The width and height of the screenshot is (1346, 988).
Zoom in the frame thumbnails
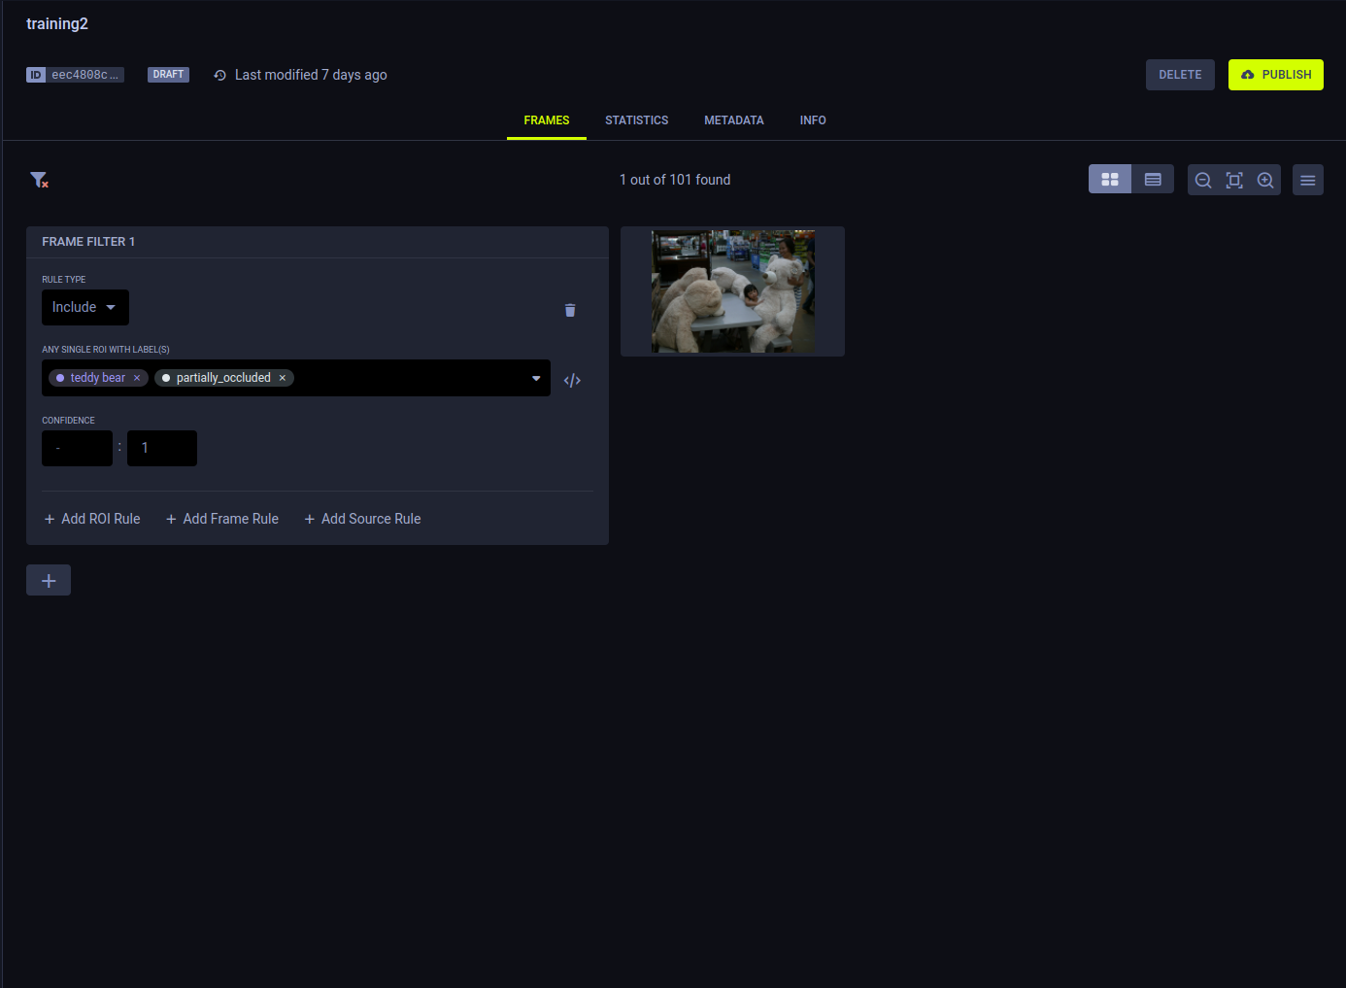point(1265,180)
